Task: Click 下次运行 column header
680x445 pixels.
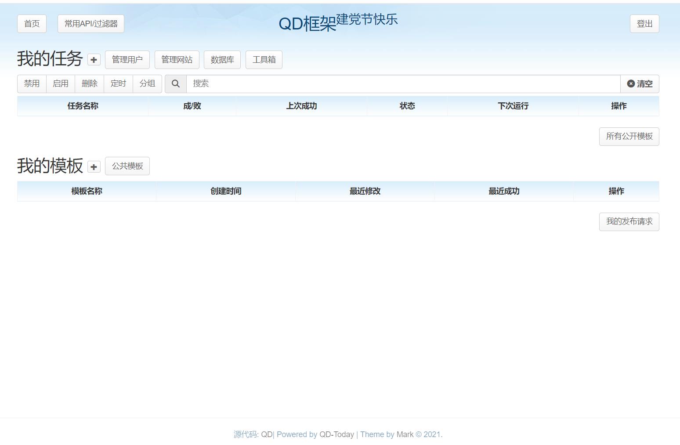Action: (513, 106)
